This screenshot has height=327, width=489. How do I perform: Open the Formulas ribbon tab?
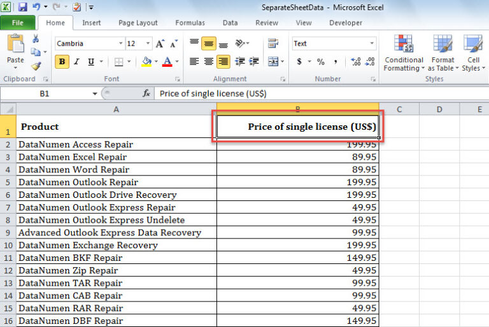190,23
